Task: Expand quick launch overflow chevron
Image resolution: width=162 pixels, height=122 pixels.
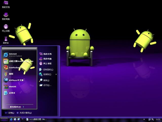Action: click(x=23, y=119)
